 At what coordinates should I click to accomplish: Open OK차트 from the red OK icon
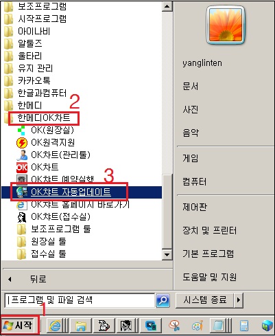click(38, 167)
